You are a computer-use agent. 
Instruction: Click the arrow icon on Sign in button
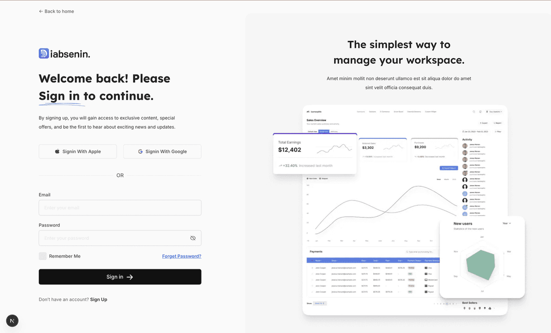click(x=130, y=277)
